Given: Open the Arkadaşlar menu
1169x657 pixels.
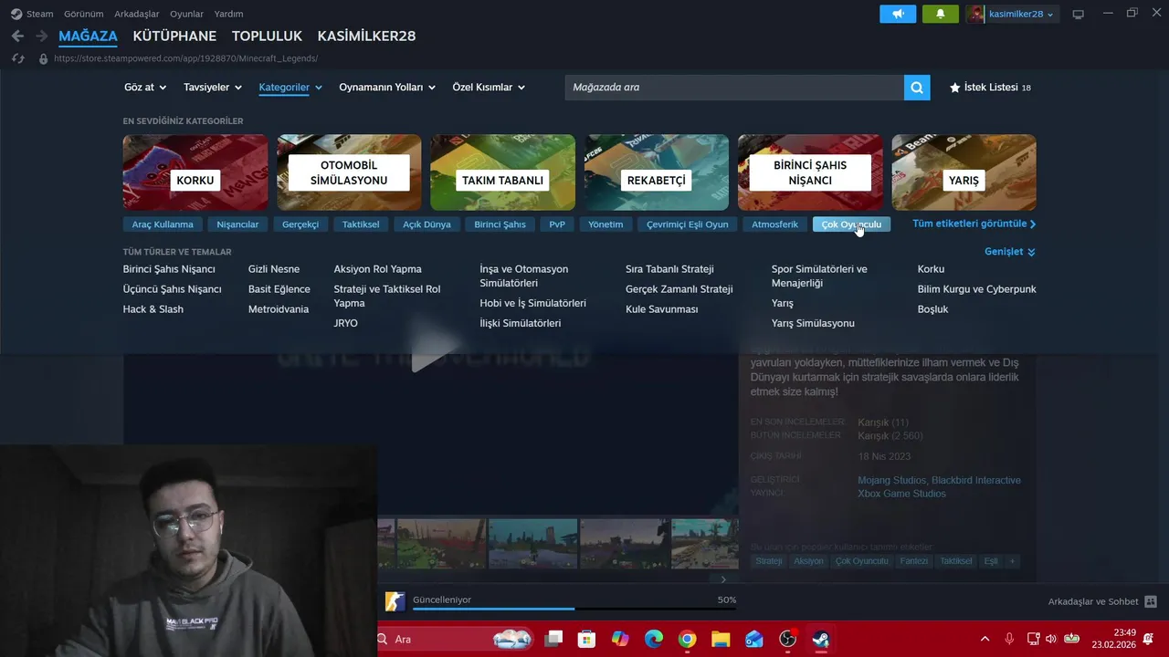Looking at the screenshot, I should [137, 14].
